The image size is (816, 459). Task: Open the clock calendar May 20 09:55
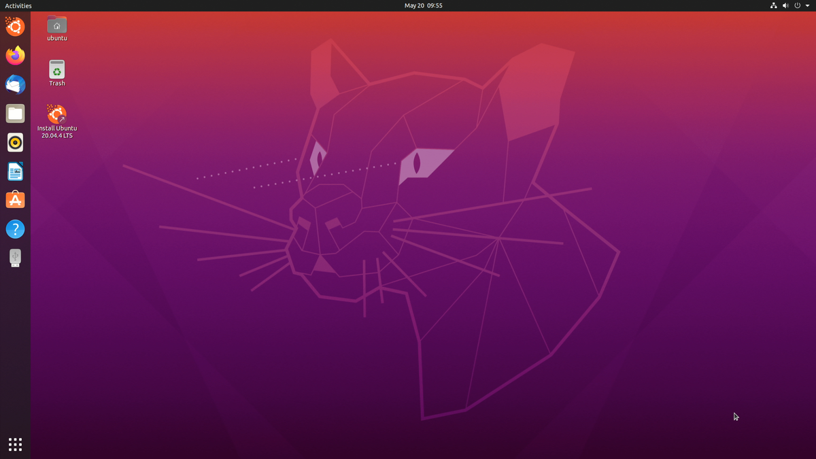[423, 5]
